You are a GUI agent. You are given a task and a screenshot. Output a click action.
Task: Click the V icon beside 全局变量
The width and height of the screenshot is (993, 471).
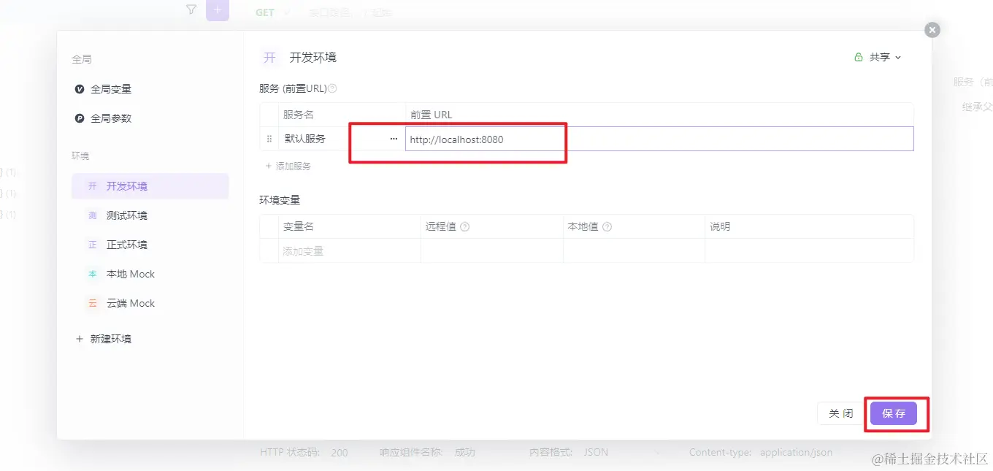tap(80, 89)
